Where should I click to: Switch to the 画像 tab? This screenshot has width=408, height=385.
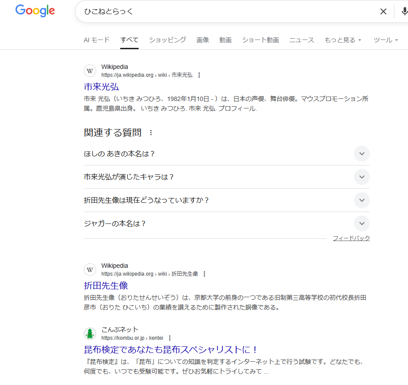coord(203,40)
